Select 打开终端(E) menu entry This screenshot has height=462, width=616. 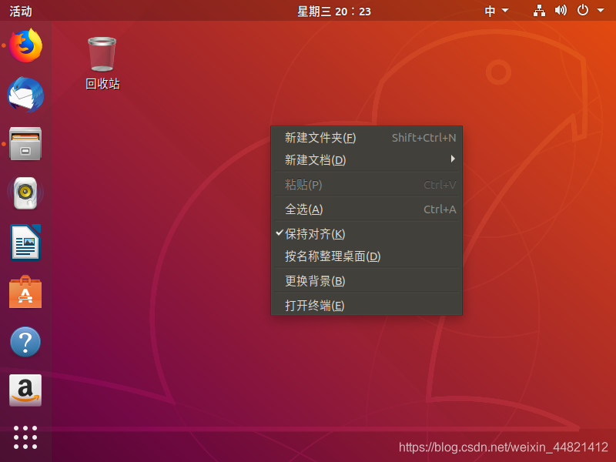tap(367, 305)
